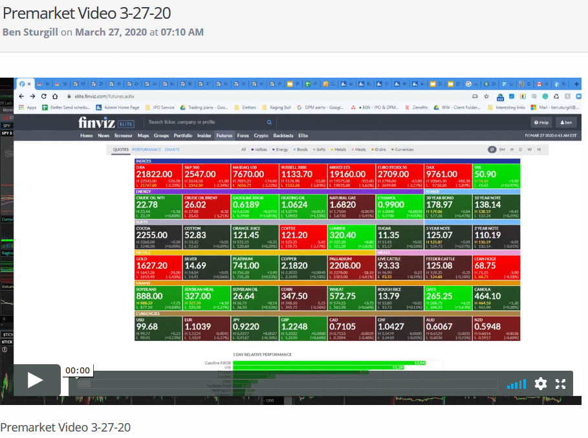Click the finviz search magnifier icon

pyautogui.click(x=269, y=122)
